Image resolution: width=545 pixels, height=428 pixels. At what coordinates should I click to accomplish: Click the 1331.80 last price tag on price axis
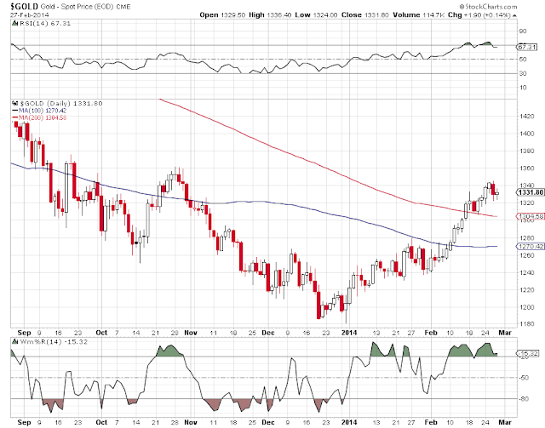(530, 192)
